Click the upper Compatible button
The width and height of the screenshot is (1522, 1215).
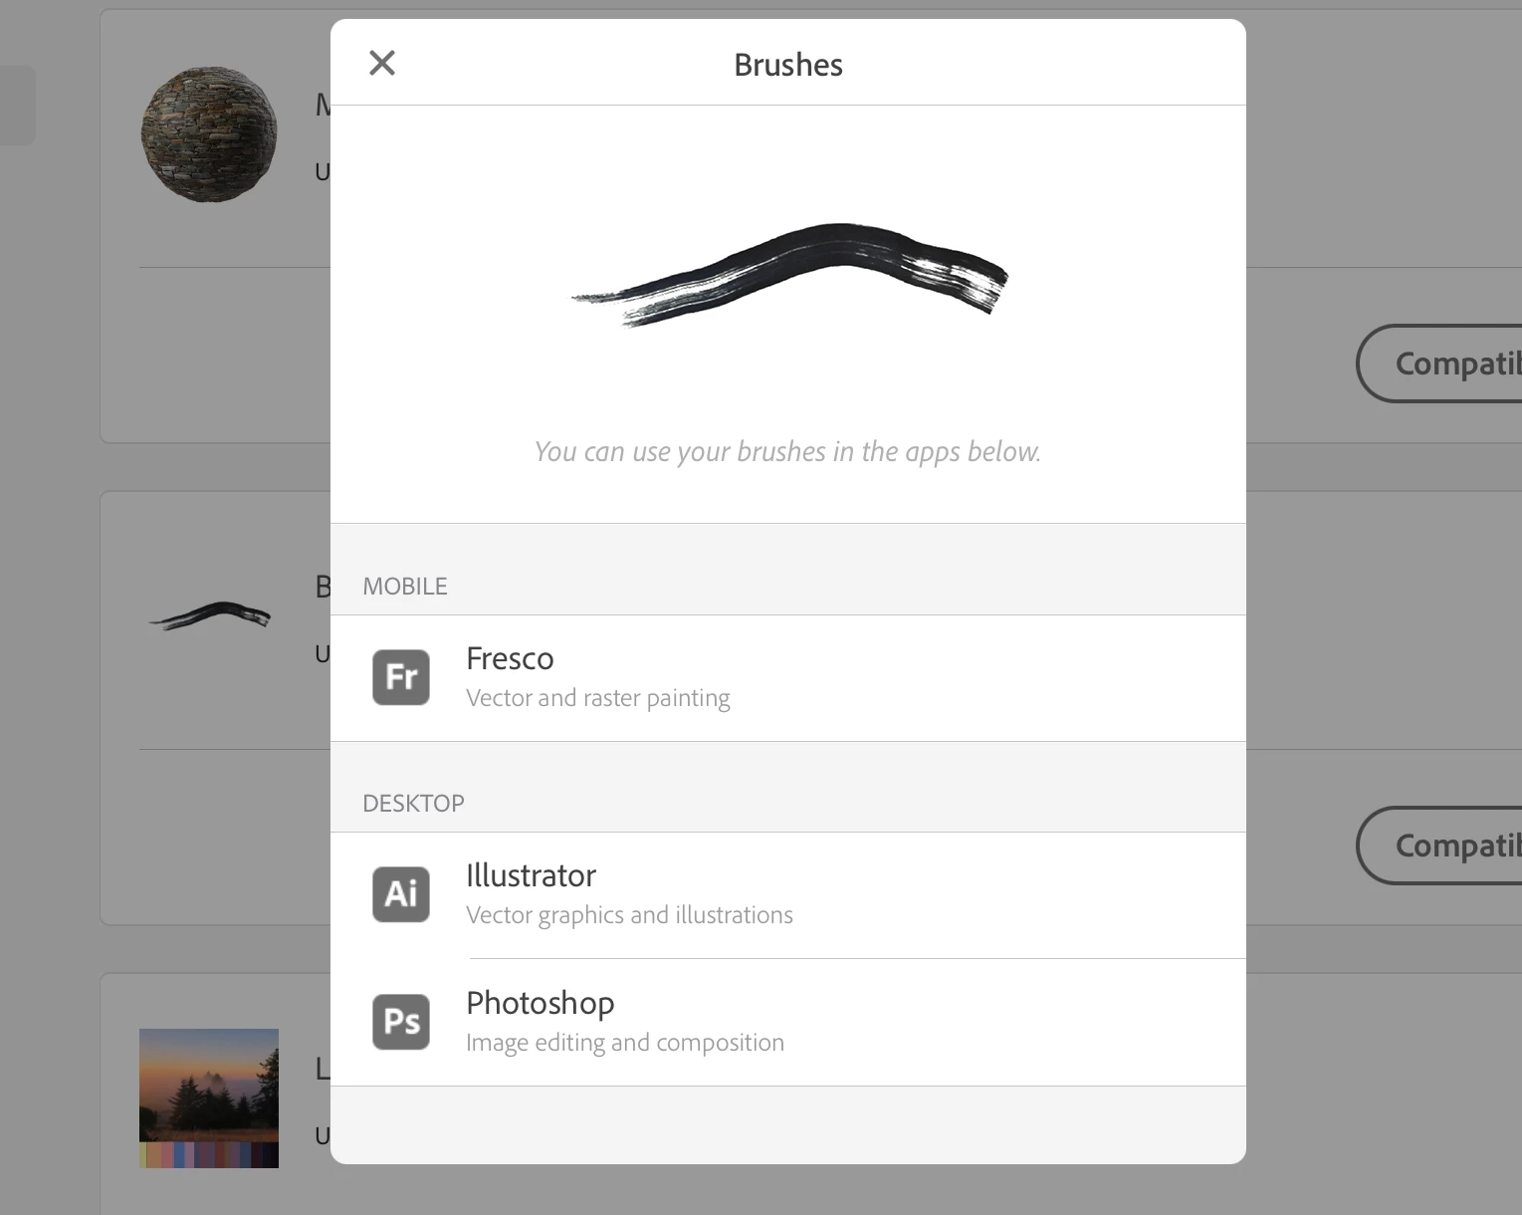[x=1439, y=364]
